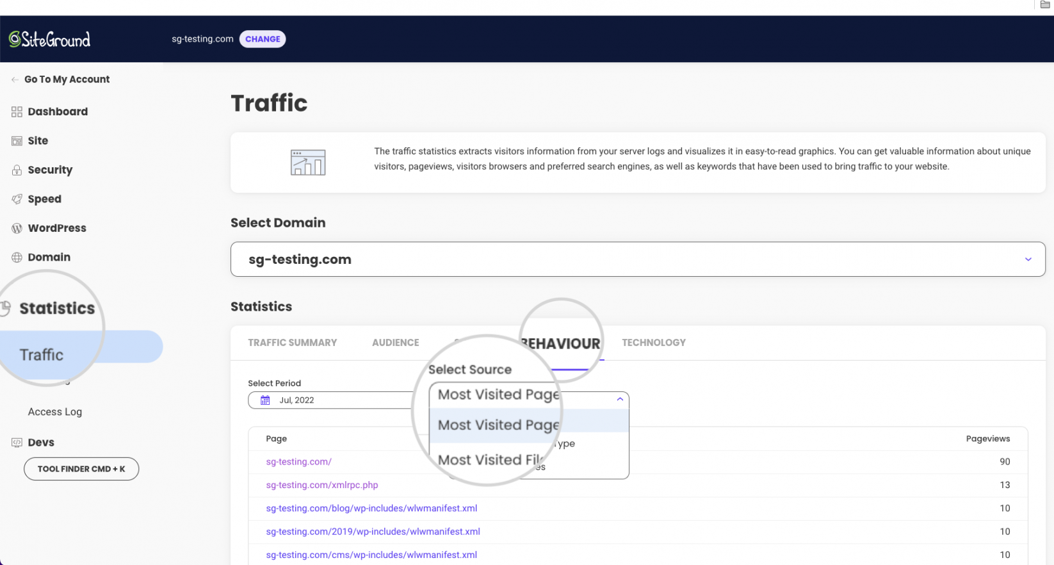Click the Security lock icon
The image size is (1054, 565).
(x=17, y=170)
